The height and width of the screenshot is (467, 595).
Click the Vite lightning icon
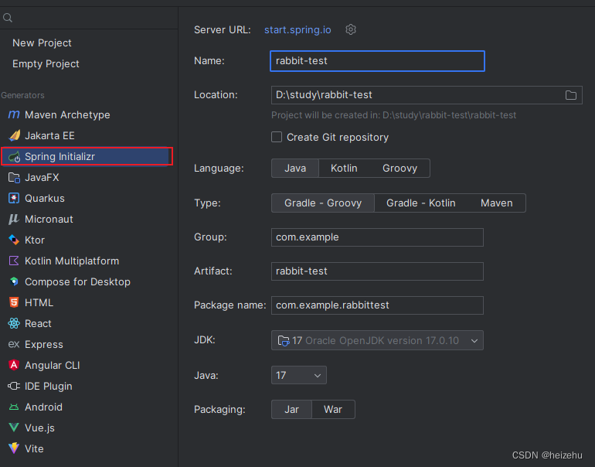tap(14, 448)
